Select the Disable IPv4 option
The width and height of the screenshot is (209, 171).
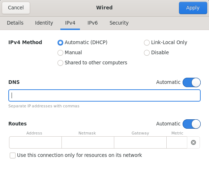click(x=146, y=53)
